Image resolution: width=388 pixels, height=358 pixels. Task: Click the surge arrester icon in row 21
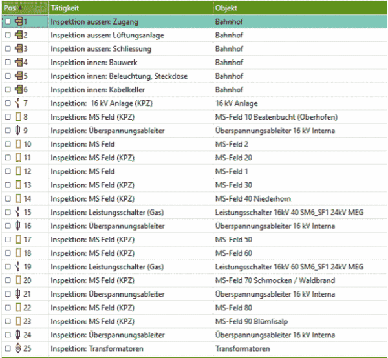coord(17,294)
